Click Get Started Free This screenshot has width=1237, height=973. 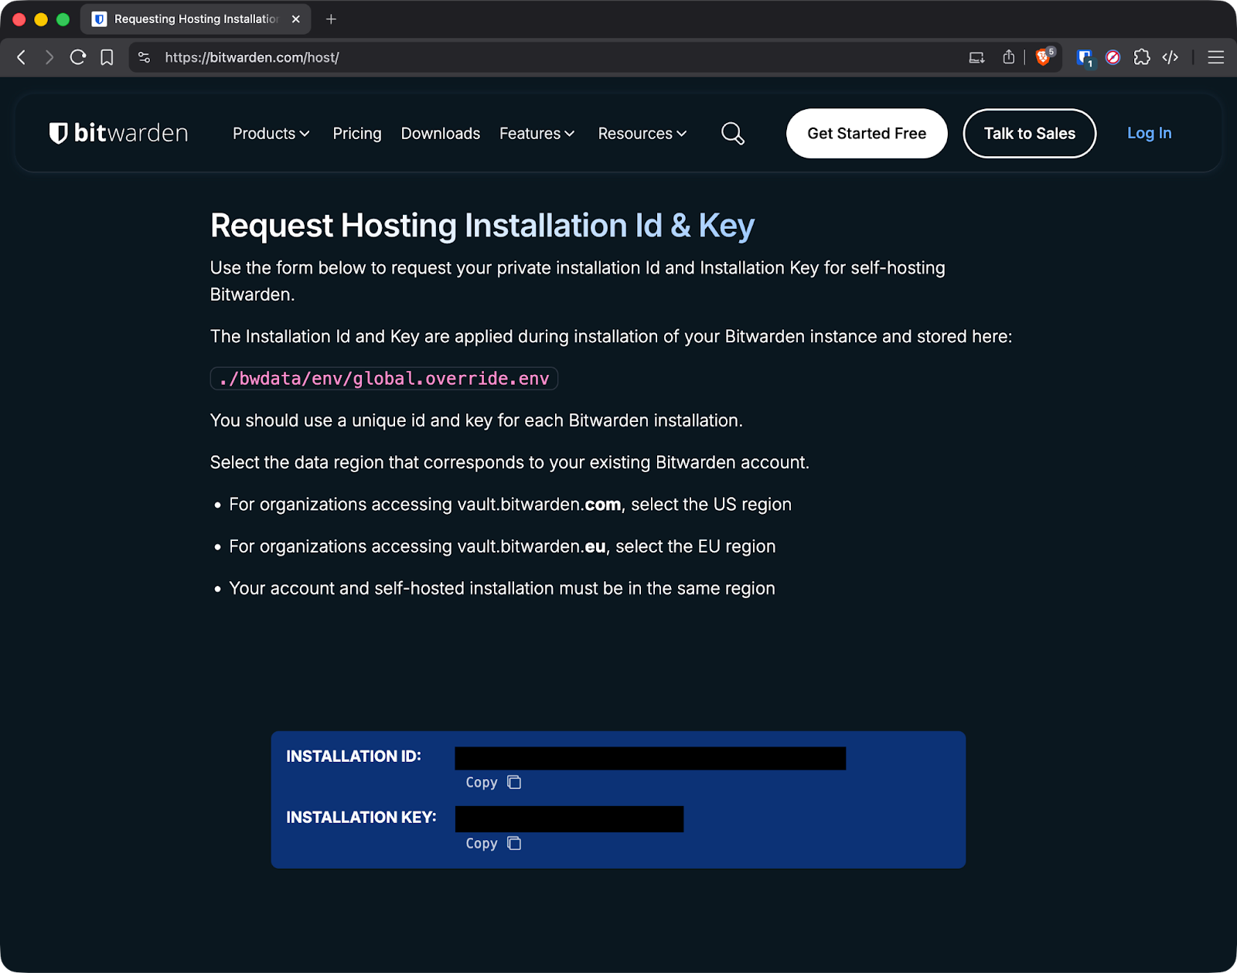866,133
